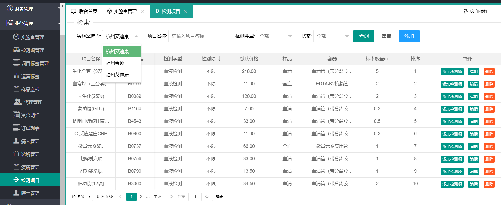
Task: Switch to the 后台首页 tab
Action: coord(84,11)
